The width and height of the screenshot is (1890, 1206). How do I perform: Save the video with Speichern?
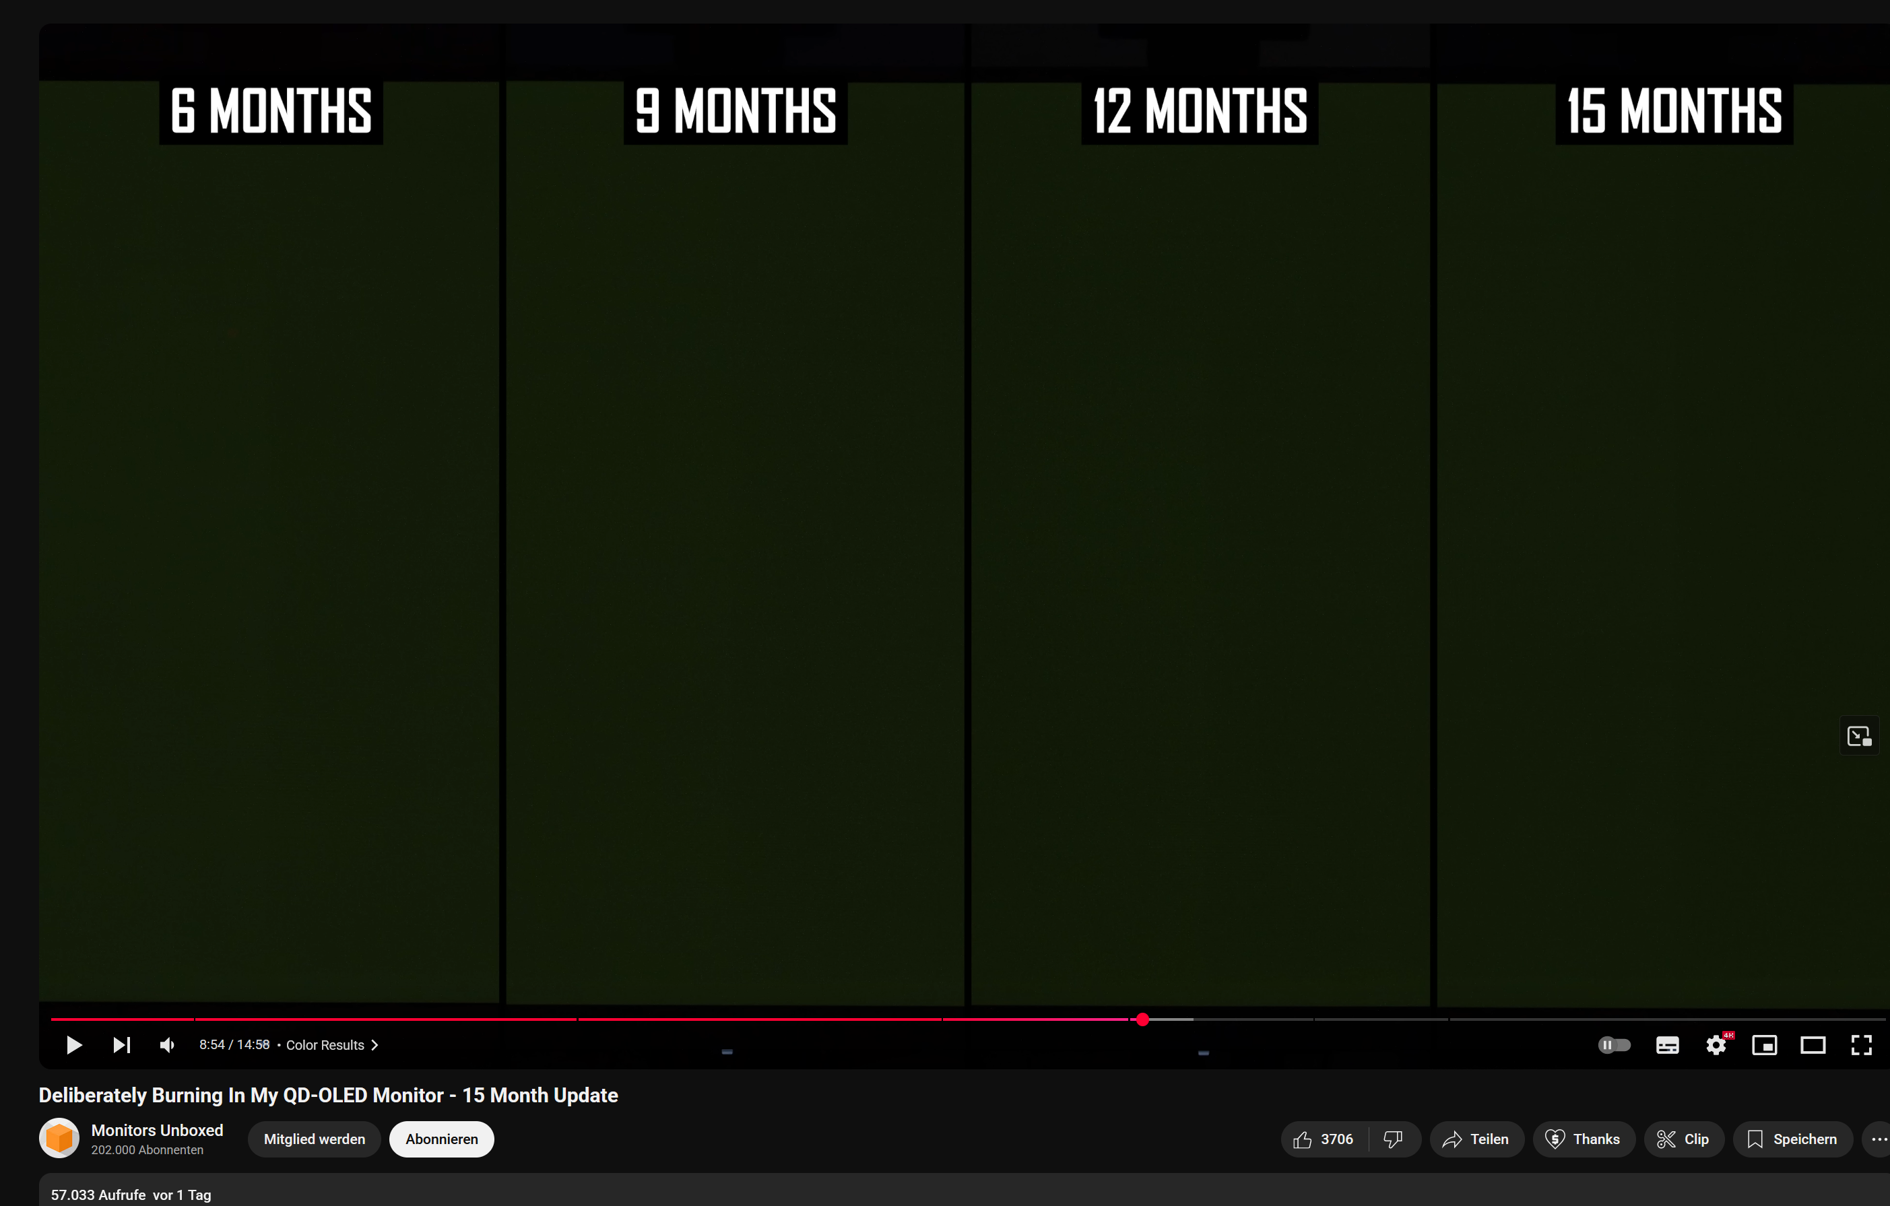coord(1792,1139)
